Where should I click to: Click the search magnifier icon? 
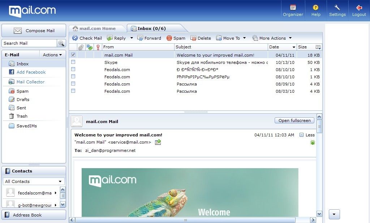(x=61, y=43)
